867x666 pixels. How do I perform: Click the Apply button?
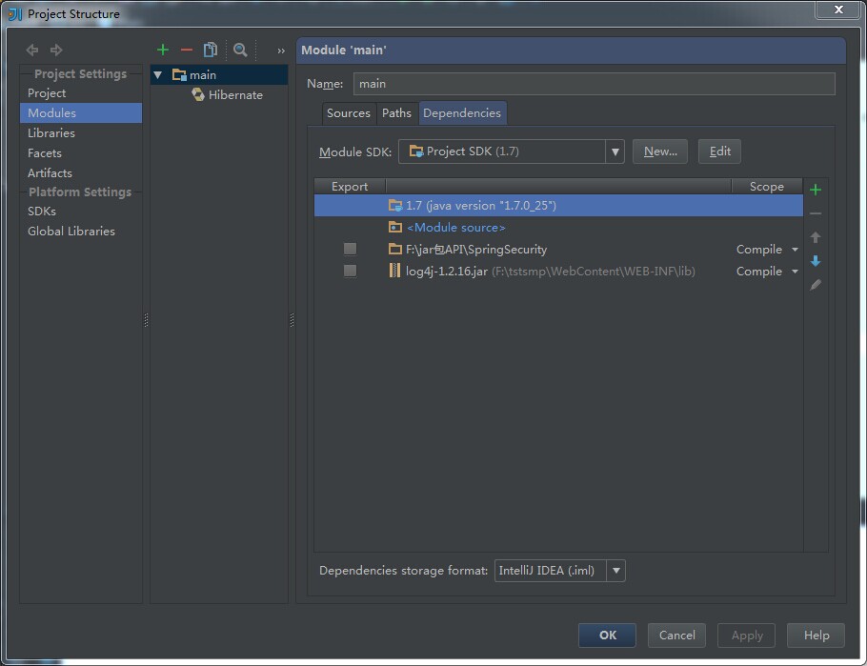746,635
